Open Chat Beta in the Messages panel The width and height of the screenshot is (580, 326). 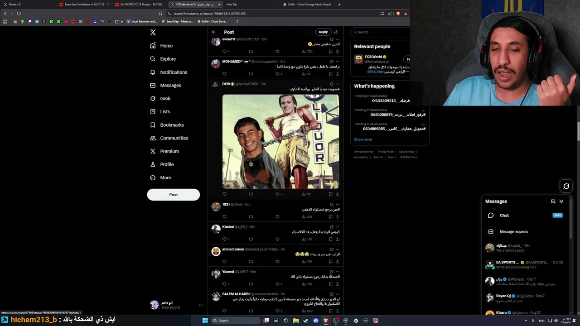click(x=525, y=216)
